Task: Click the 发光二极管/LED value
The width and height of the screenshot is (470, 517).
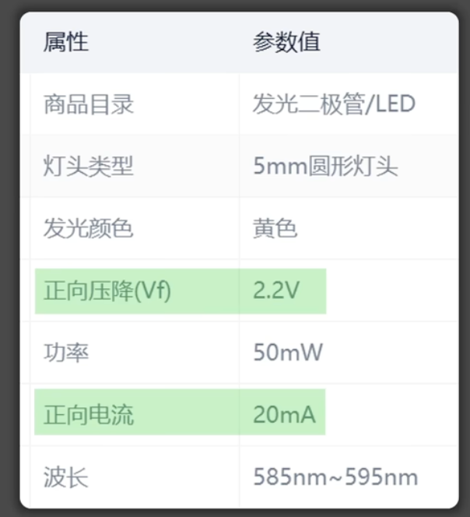Action: pos(334,104)
